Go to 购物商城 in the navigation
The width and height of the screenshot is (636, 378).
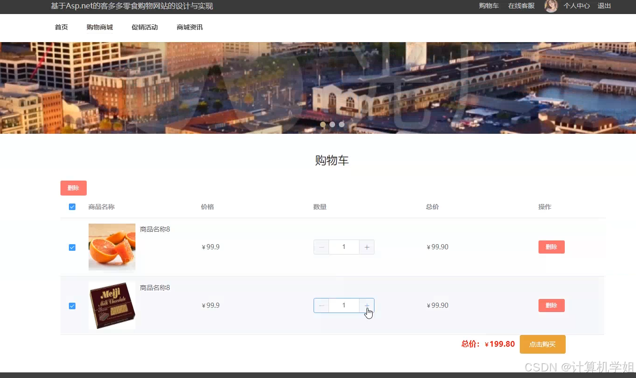[x=100, y=27]
